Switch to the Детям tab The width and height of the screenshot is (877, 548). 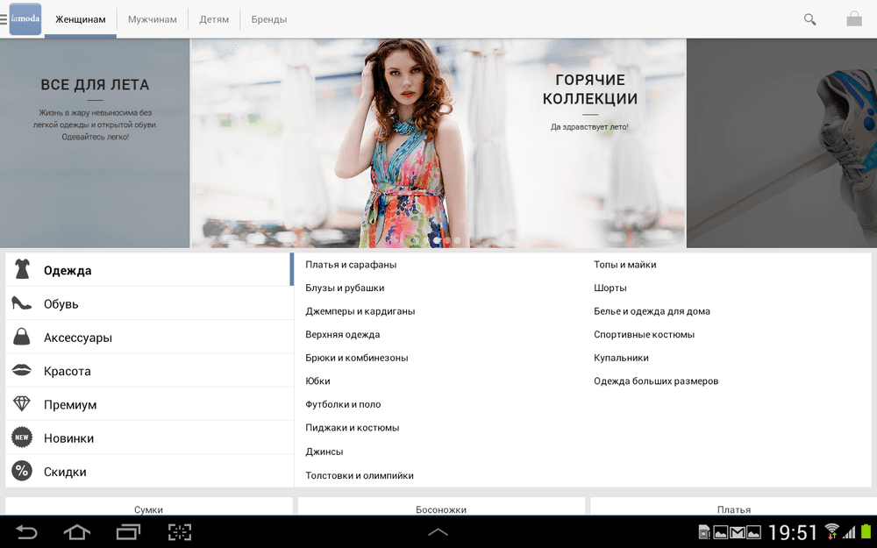pyautogui.click(x=214, y=19)
